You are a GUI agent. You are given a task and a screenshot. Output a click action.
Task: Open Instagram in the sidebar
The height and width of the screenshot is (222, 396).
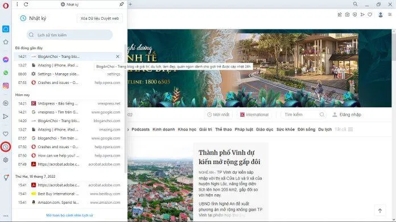pyautogui.click(x=6, y=86)
